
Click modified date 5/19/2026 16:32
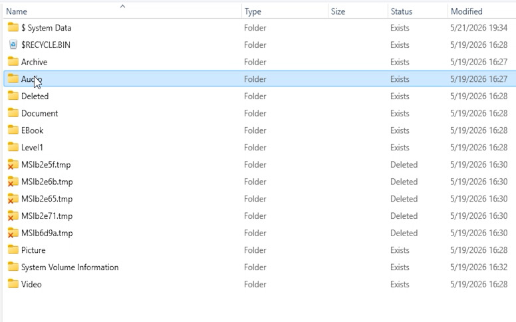[x=479, y=267]
